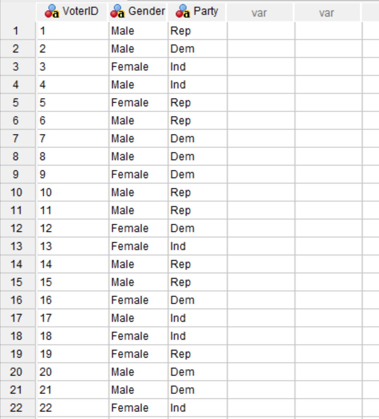
Task: Select row number 10 to highlight the case
Action: coord(18,192)
